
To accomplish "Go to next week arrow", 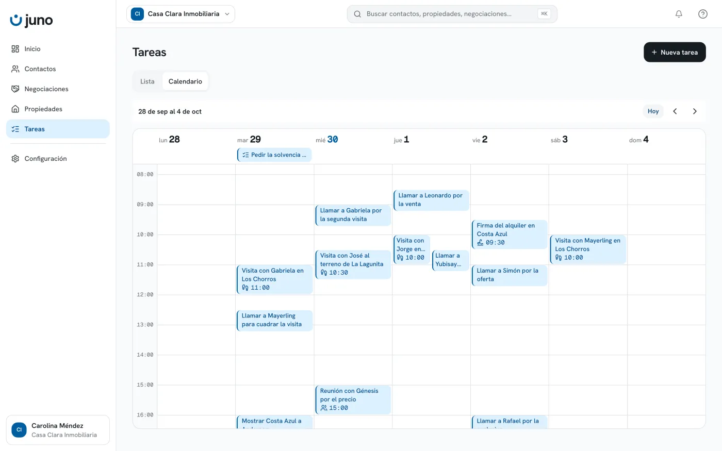I will click(x=695, y=111).
